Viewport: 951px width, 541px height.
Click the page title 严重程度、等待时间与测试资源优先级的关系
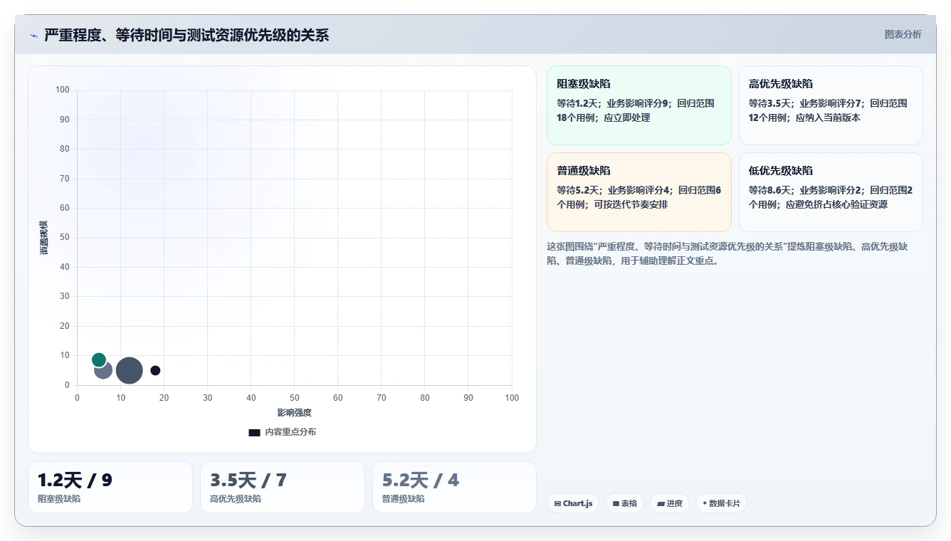186,36
